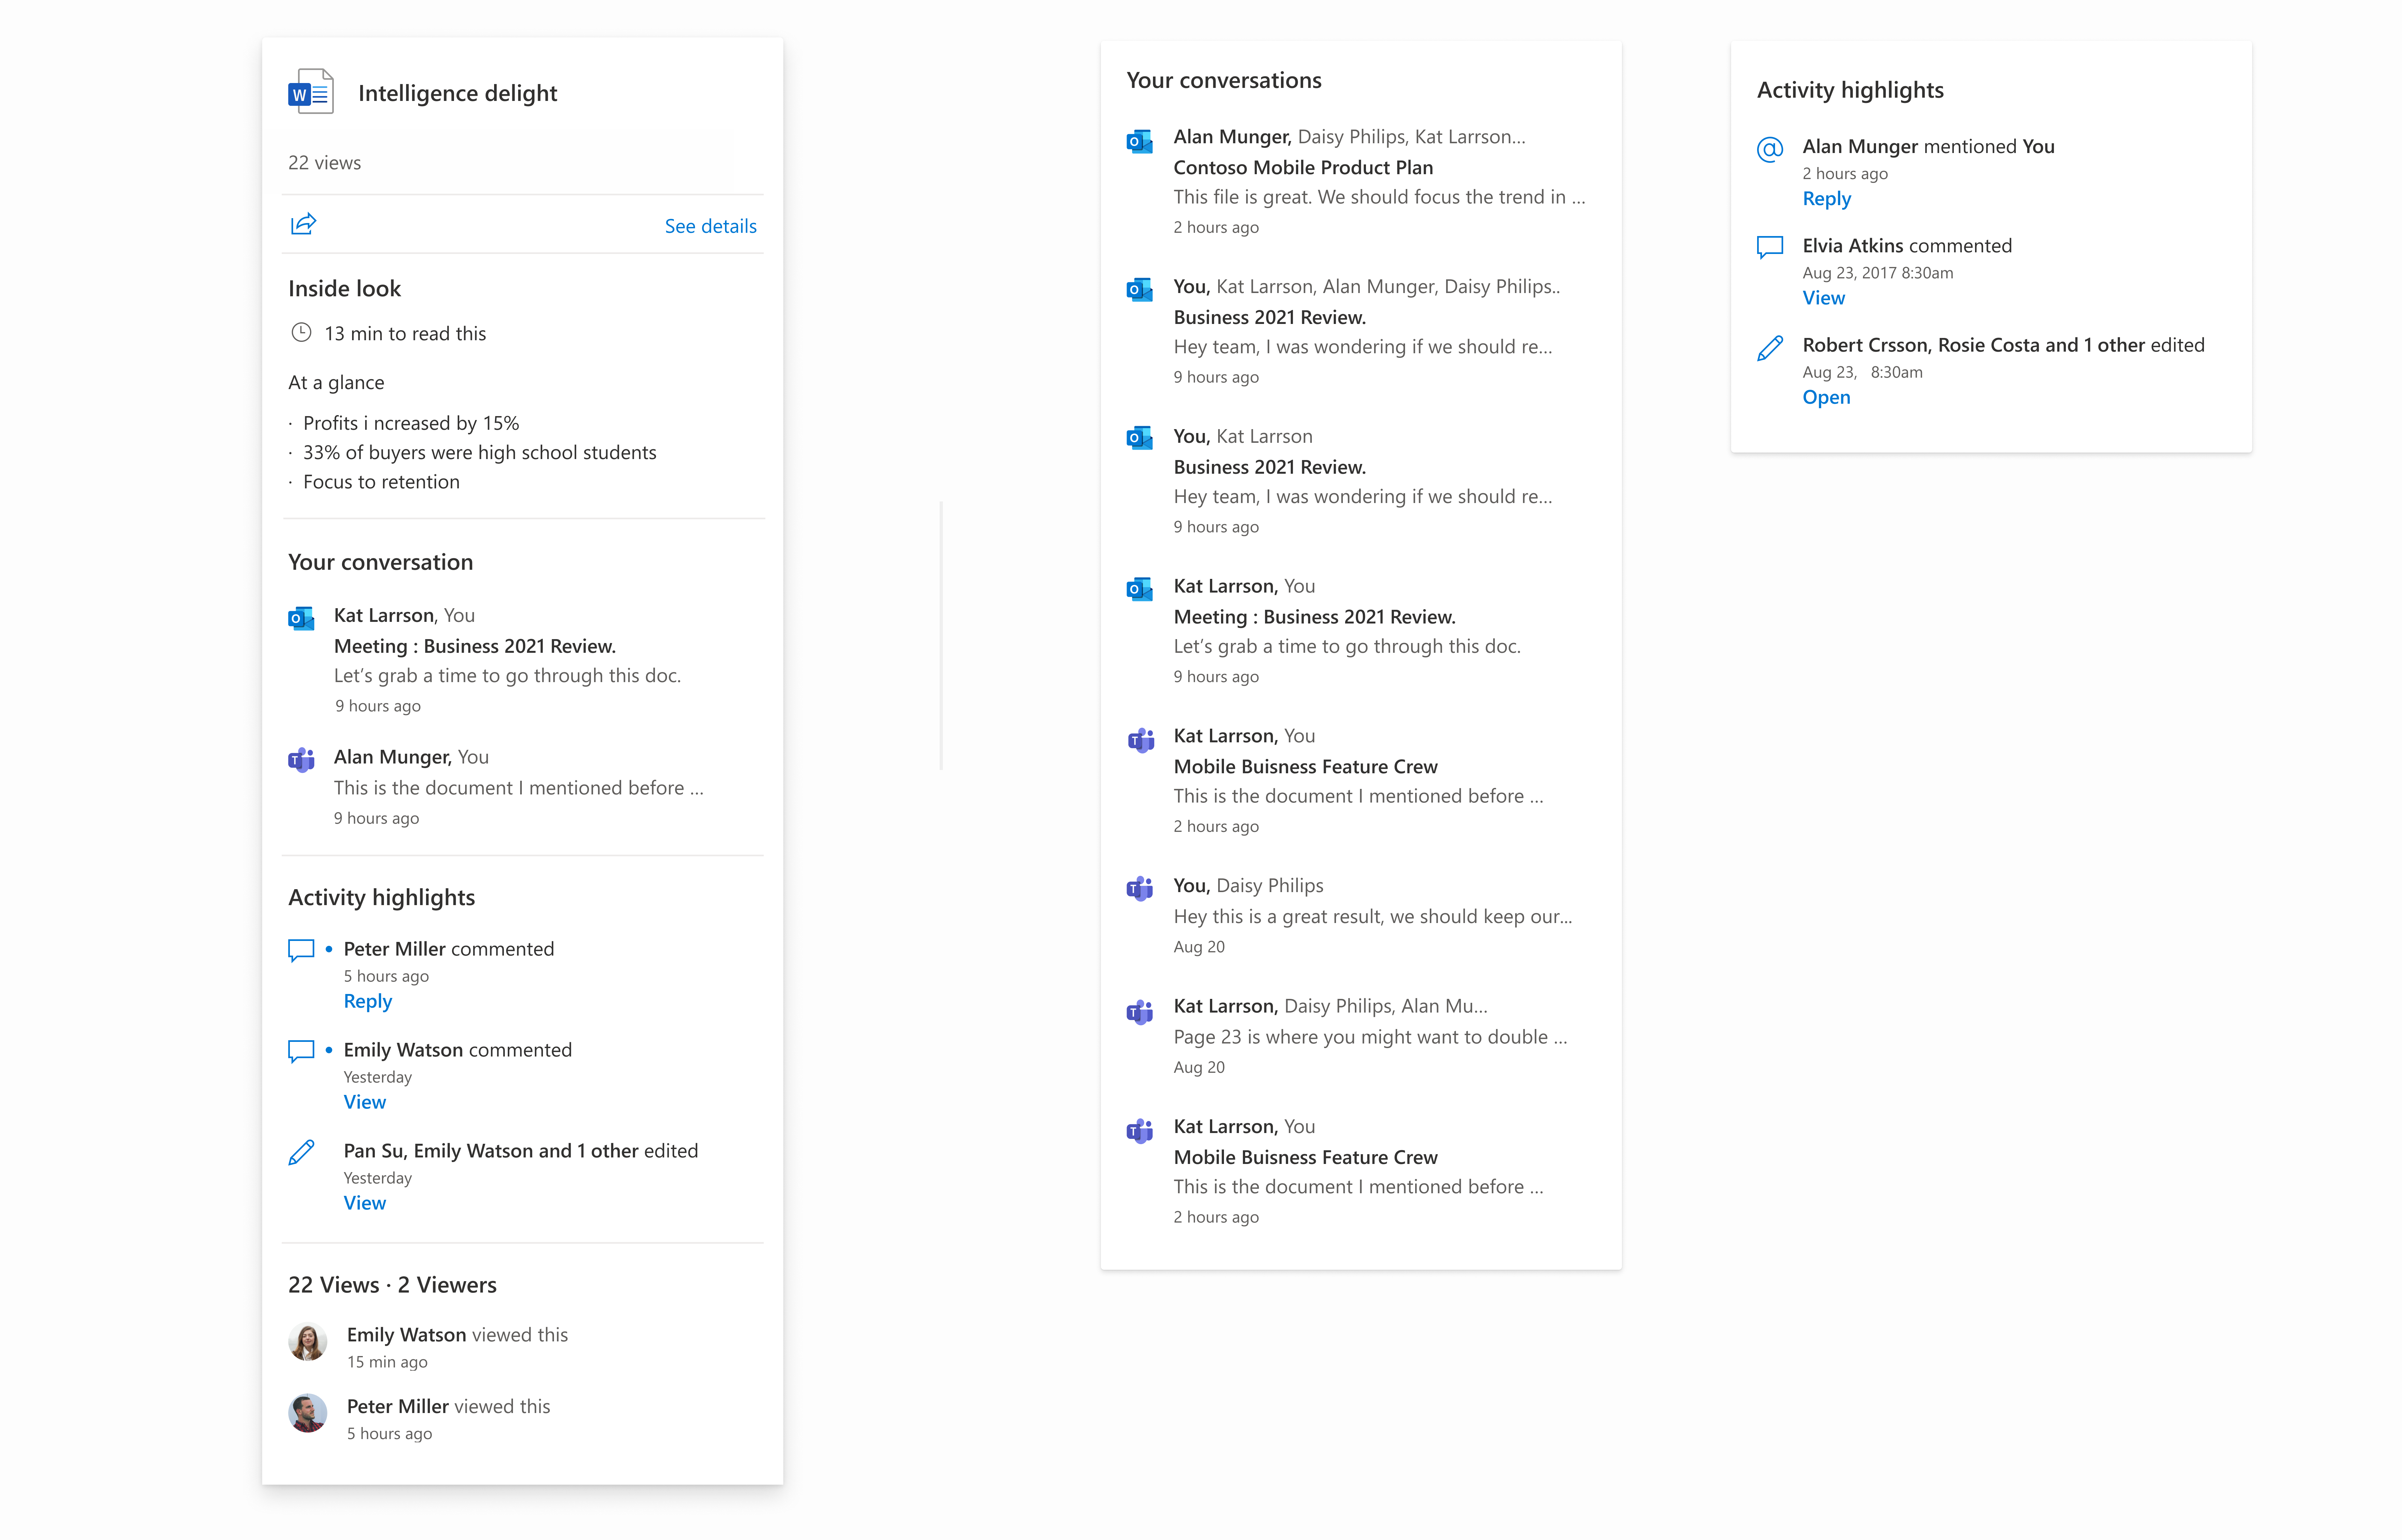Screen dimensions: 2402x1540
Task: Open the See details link
Action: (710, 226)
